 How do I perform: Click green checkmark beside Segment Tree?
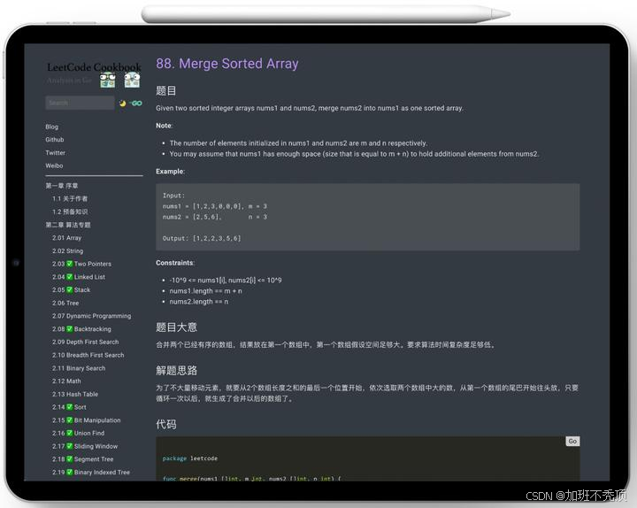coord(70,459)
